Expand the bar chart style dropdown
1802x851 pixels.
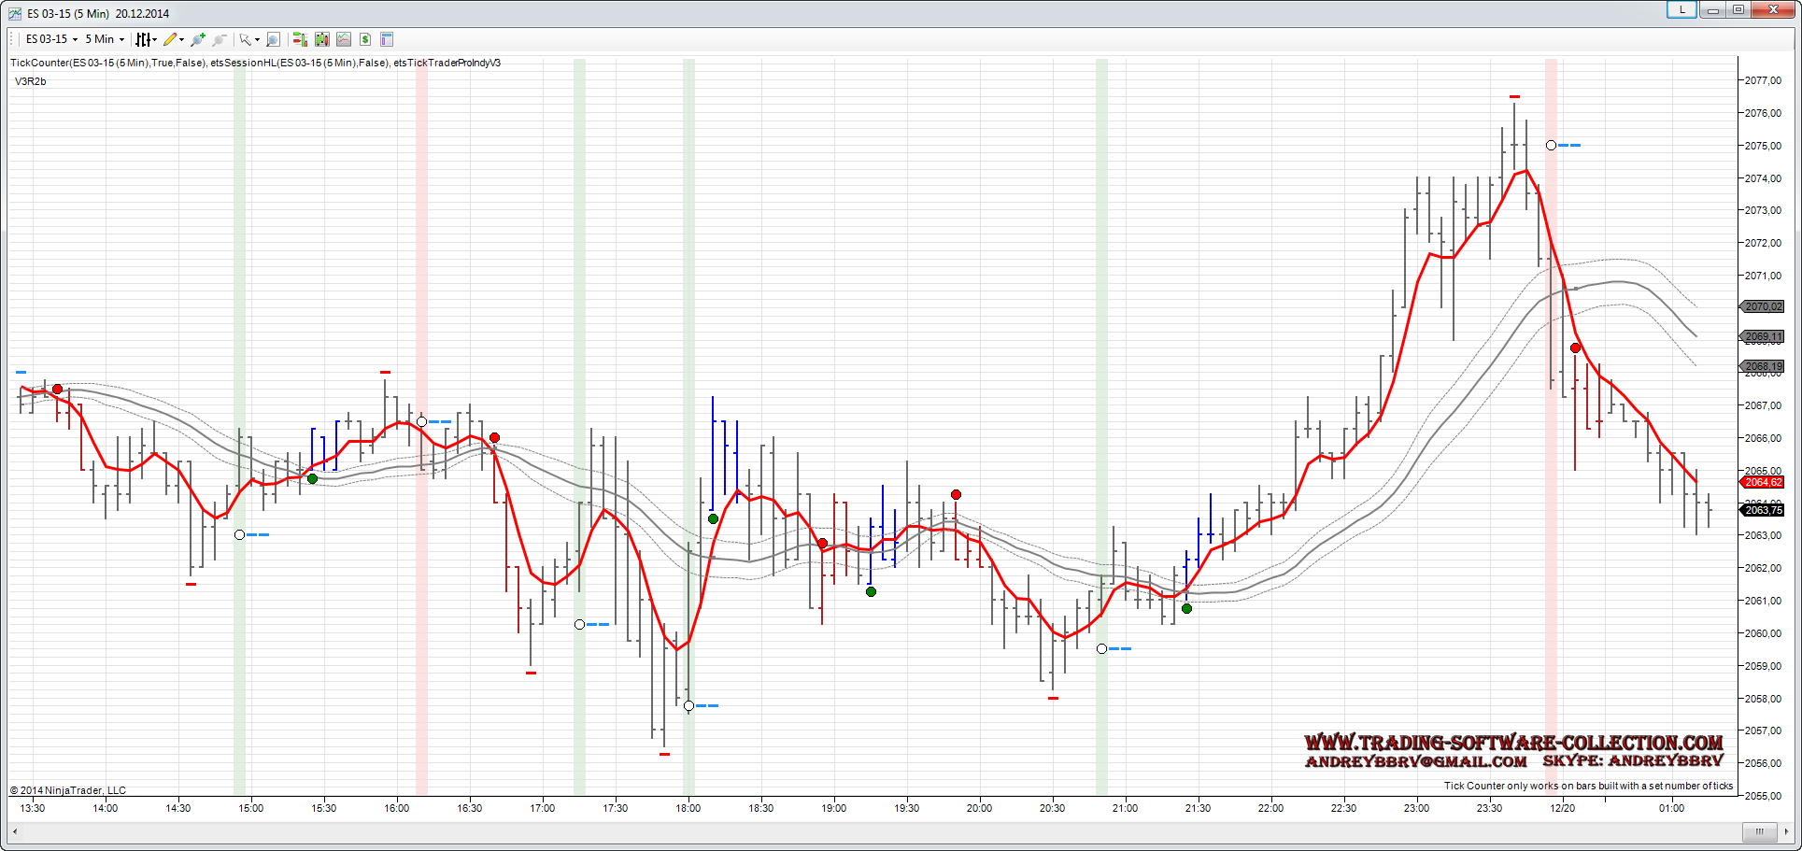(146, 39)
